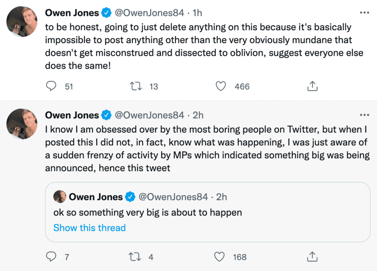This screenshot has width=377, height=271.
Task: Reply to the 'delete anything' tweet
Action: 51,86
